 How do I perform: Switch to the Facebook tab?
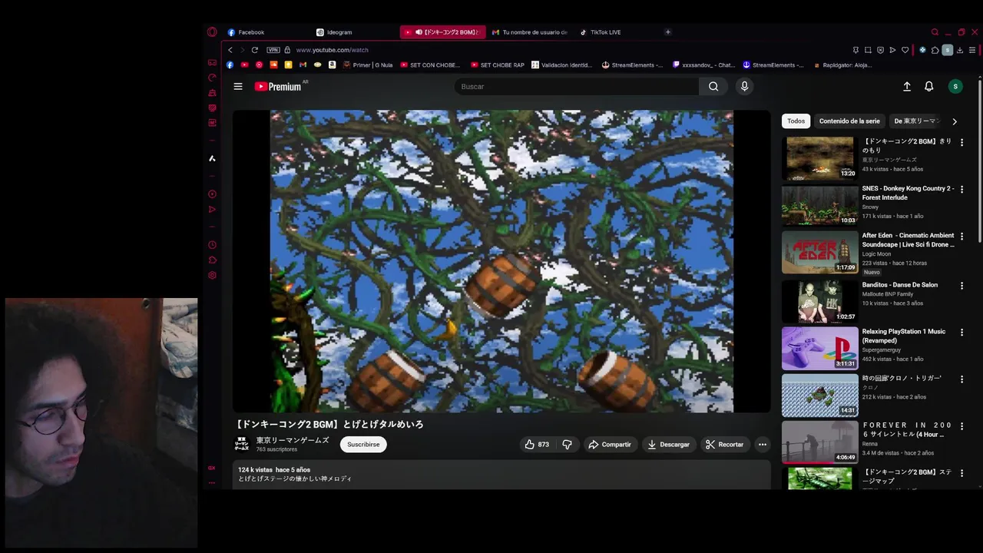pyautogui.click(x=266, y=32)
